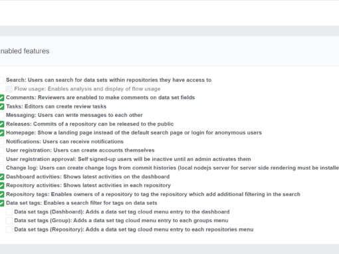
Task: Enable User registration approval checkbox
Action: click(1, 159)
